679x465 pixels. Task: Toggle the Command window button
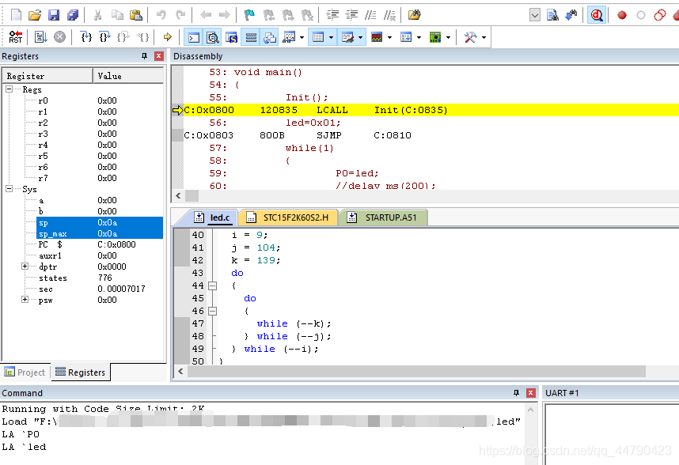[x=194, y=38]
